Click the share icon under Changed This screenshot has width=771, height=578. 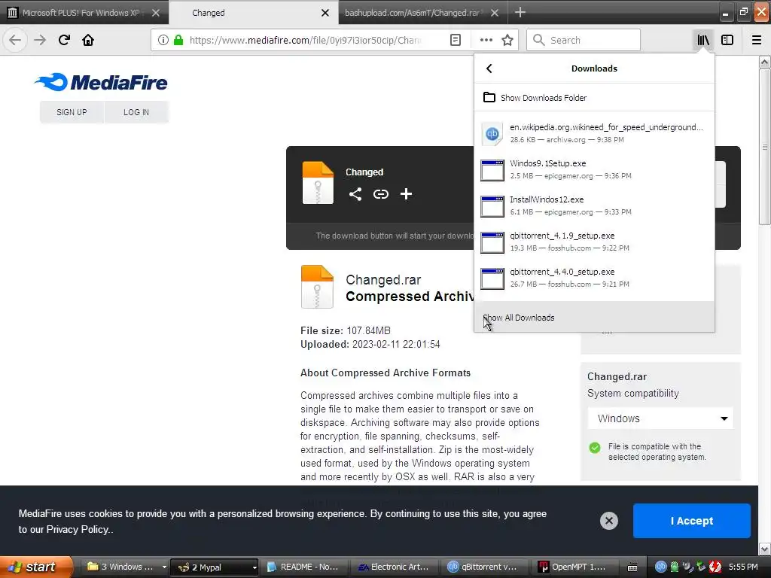355,194
